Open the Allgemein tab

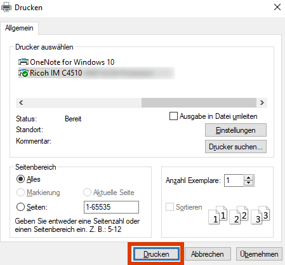coord(19,28)
